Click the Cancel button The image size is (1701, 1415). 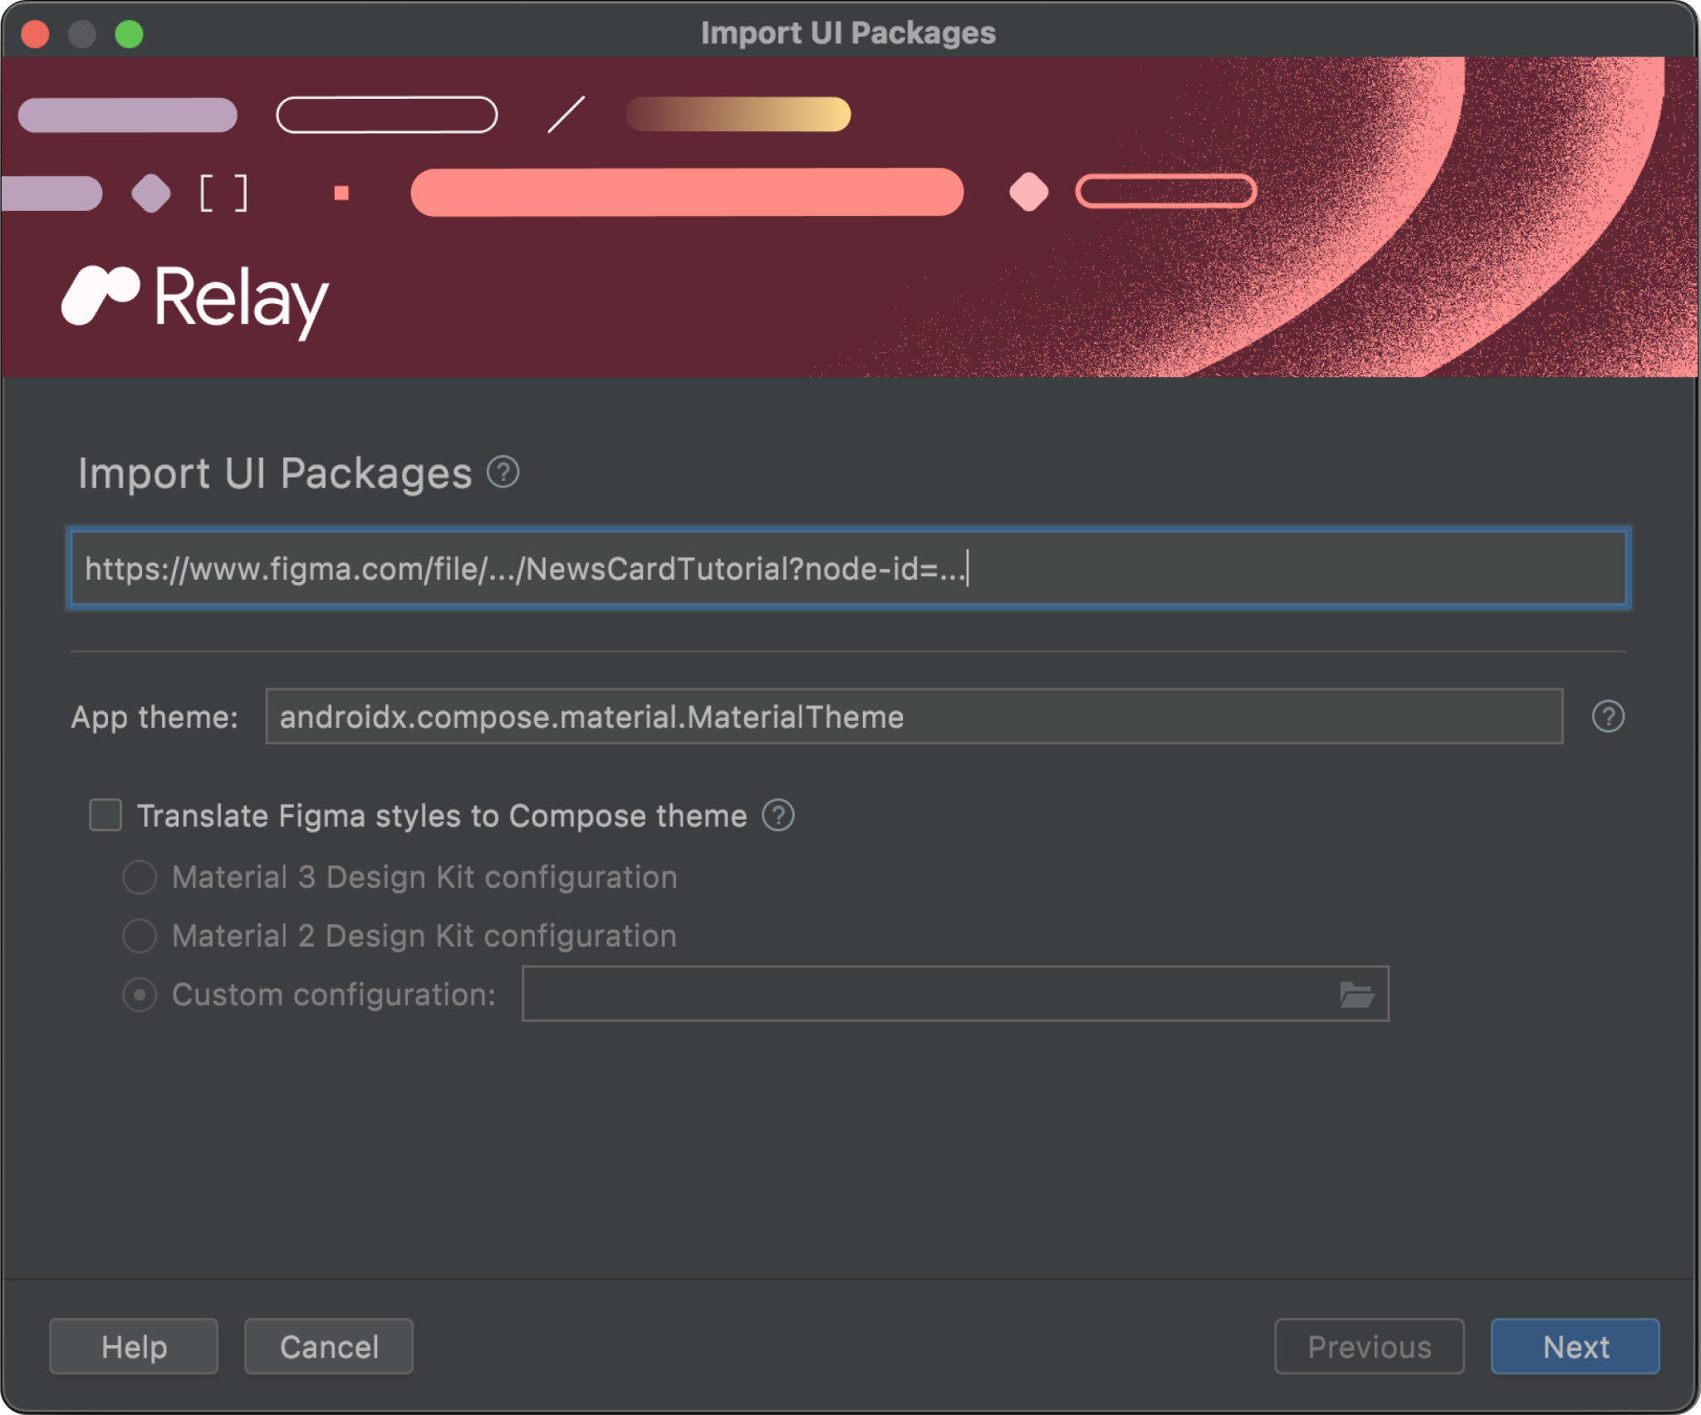click(329, 1346)
